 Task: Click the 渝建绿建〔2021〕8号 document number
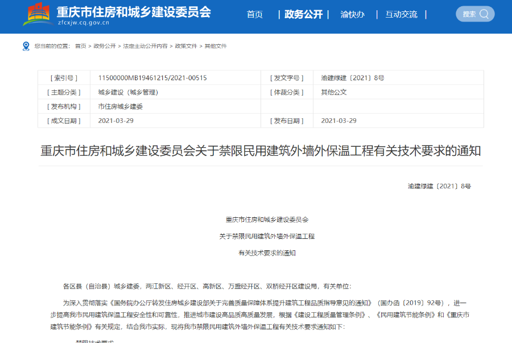pyautogui.click(x=354, y=78)
